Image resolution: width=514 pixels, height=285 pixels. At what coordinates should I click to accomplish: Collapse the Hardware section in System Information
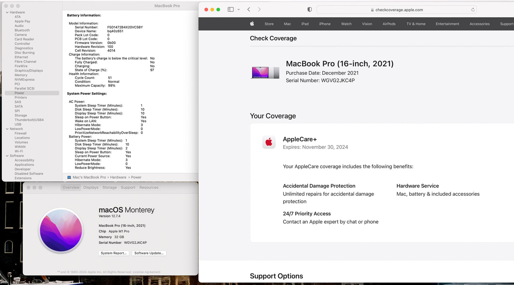click(7, 12)
